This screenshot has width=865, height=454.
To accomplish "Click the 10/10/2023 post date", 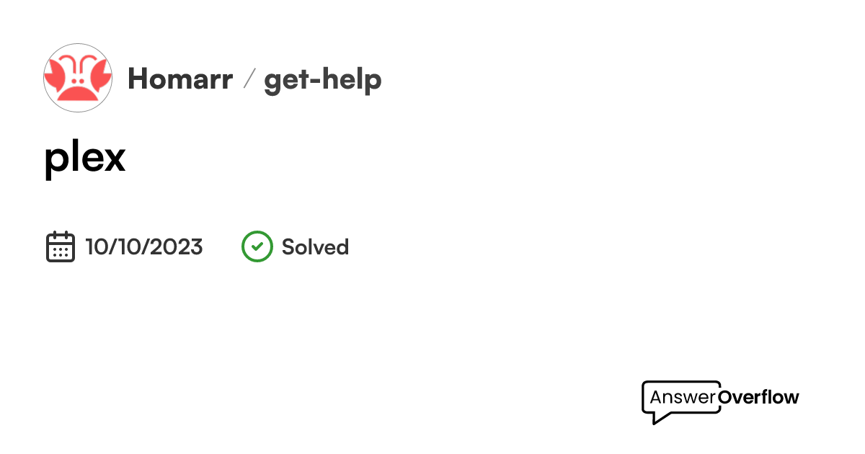I will point(144,247).
